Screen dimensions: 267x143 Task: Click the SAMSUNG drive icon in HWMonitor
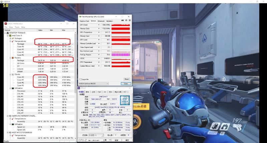tap(10, 116)
